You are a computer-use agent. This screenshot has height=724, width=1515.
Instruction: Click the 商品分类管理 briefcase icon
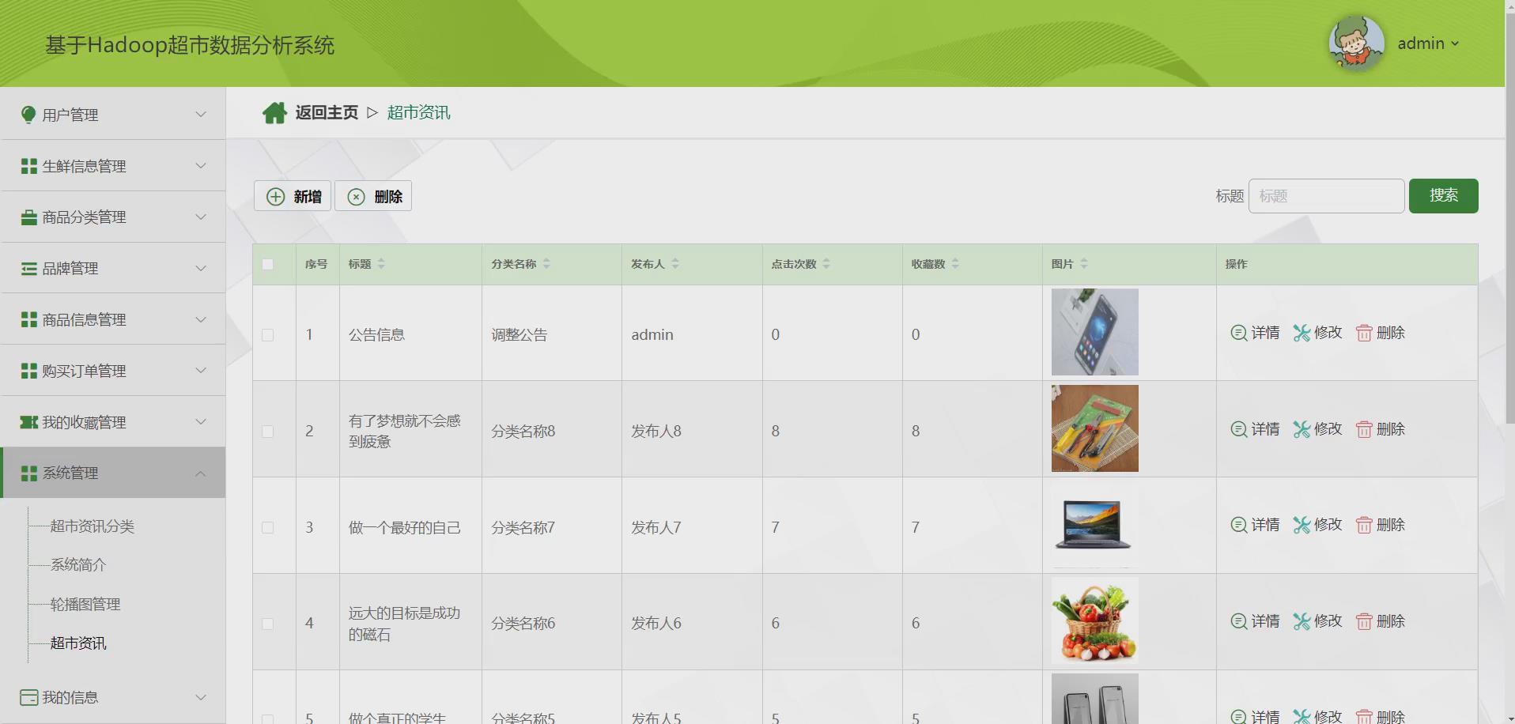point(29,217)
